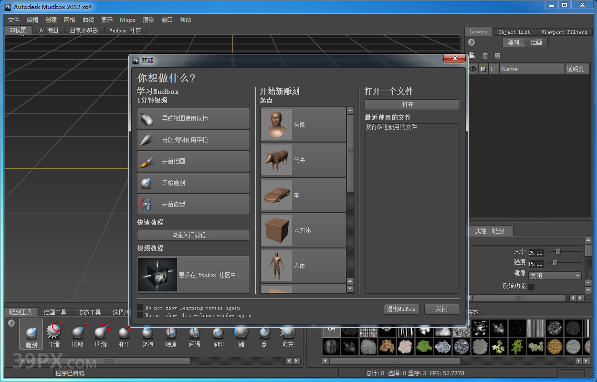This screenshot has height=382, width=597.
Task: Adjust the 大小 size slider
Action: [x=558, y=252]
